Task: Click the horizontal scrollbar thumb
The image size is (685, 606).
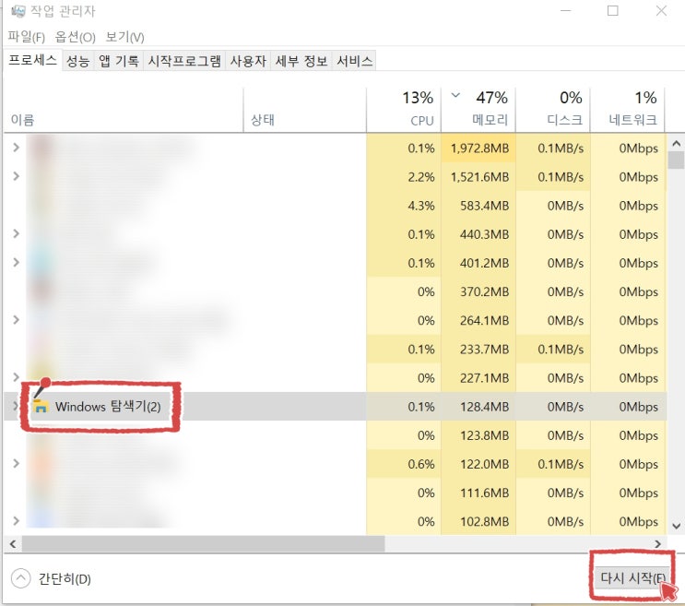Action: [204, 543]
